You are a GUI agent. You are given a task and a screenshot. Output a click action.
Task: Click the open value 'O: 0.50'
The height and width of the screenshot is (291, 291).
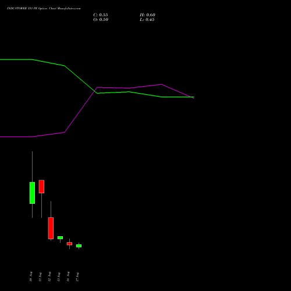[x=101, y=20]
